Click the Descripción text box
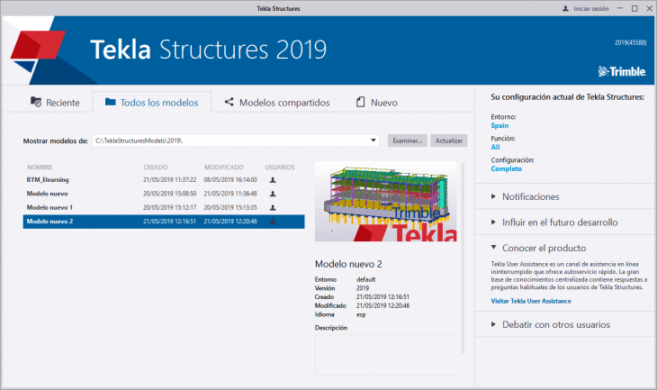Screen dimensions: 657x390 [385, 354]
